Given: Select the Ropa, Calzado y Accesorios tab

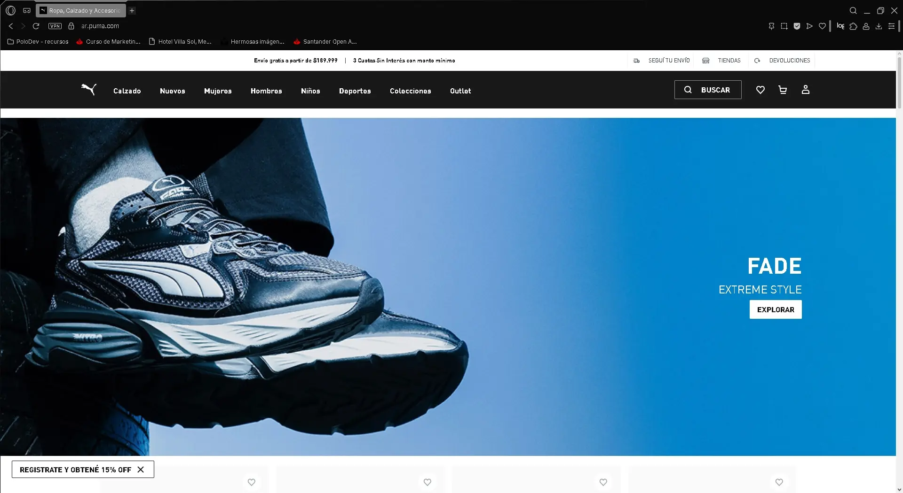Looking at the screenshot, I should (x=81, y=10).
